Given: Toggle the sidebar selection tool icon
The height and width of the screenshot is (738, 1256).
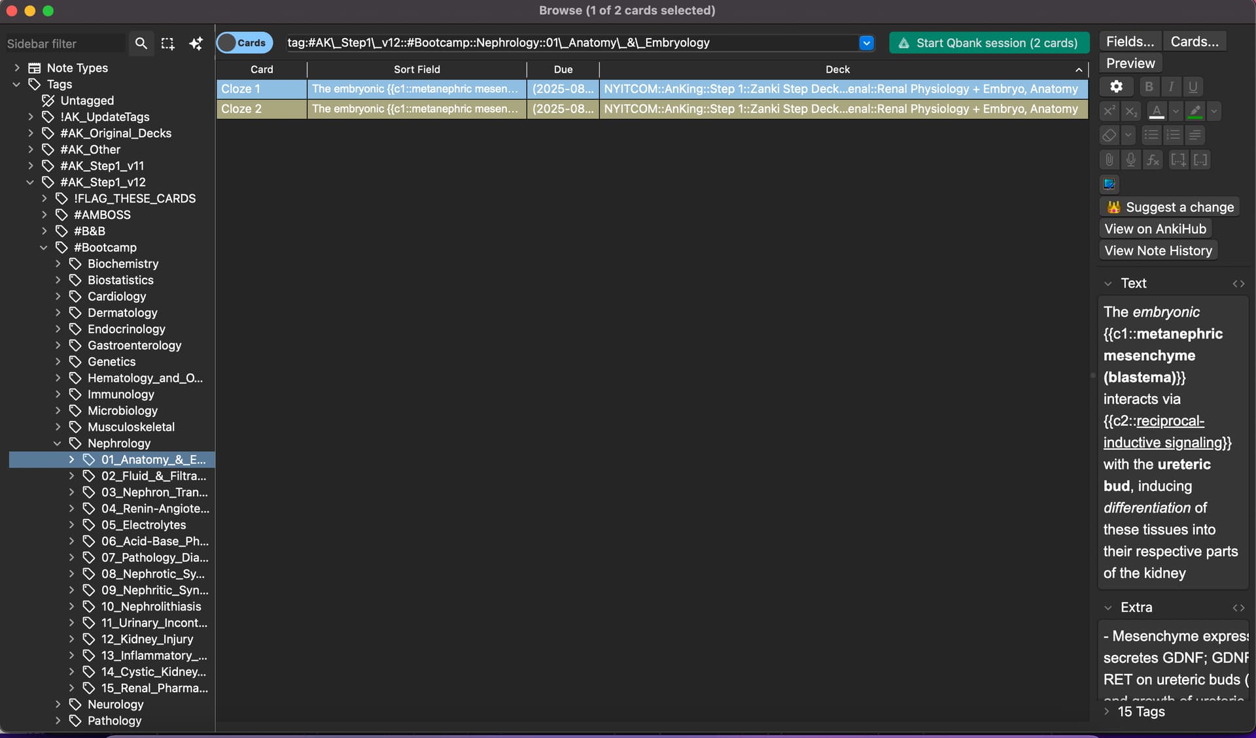Looking at the screenshot, I should click(167, 43).
